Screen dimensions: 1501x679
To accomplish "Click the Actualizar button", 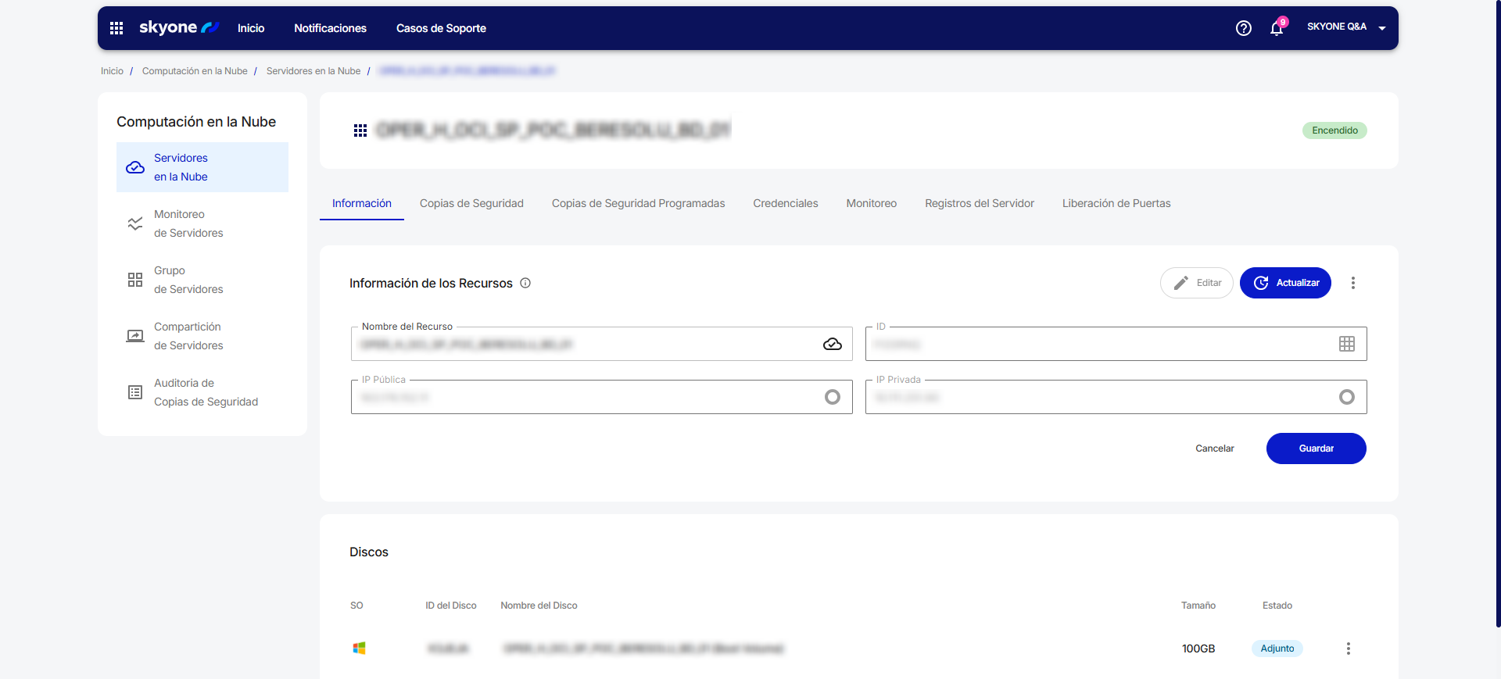I will click(x=1284, y=283).
